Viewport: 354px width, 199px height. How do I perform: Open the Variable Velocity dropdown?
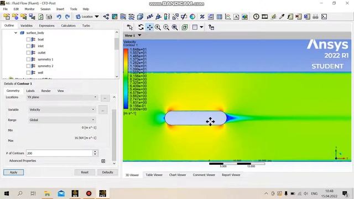tap(62, 109)
